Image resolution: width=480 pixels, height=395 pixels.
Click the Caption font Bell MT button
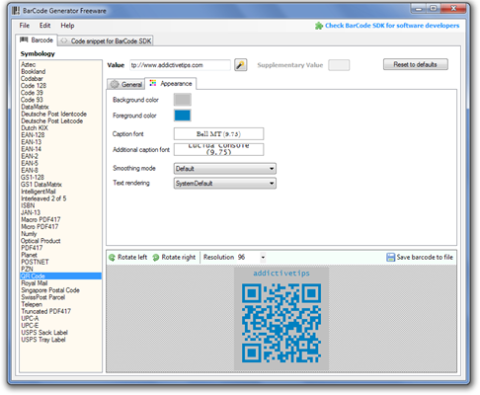(x=218, y=134)
